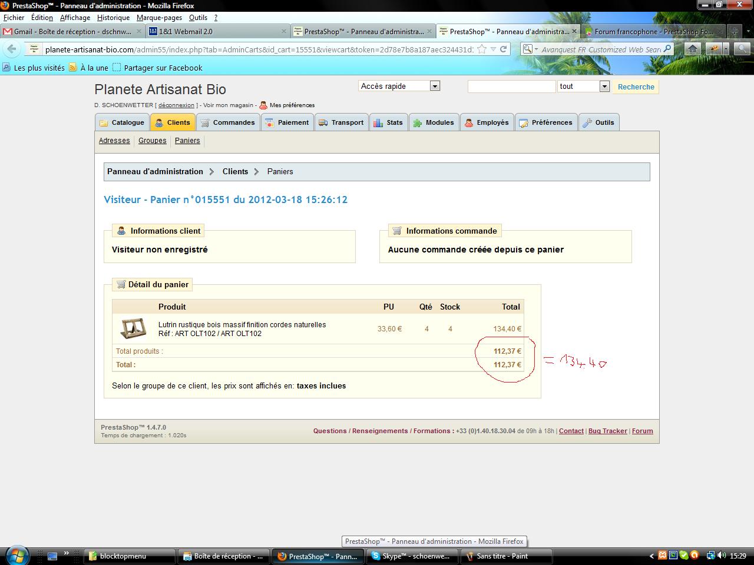Open the Affichage menu
This screenshot has width=754, height=565.
pos(75,18)
